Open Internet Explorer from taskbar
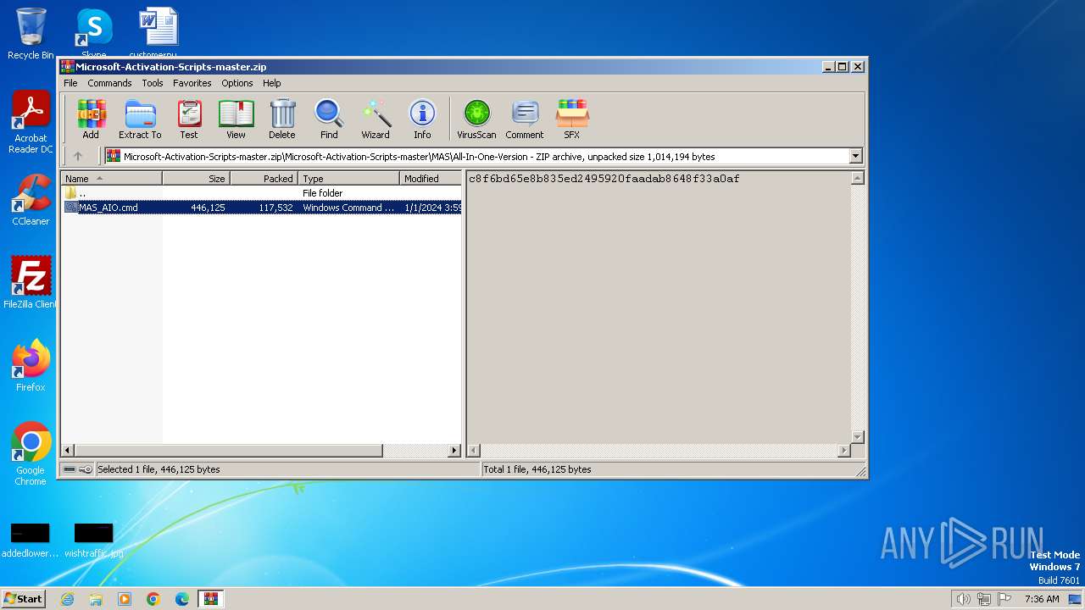 [x=67, y=599]
